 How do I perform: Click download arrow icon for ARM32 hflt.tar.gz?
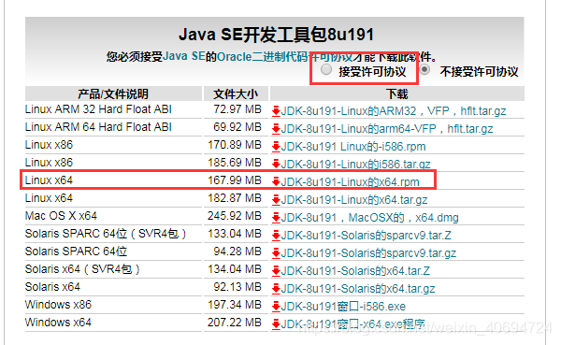tap(276, 111)
